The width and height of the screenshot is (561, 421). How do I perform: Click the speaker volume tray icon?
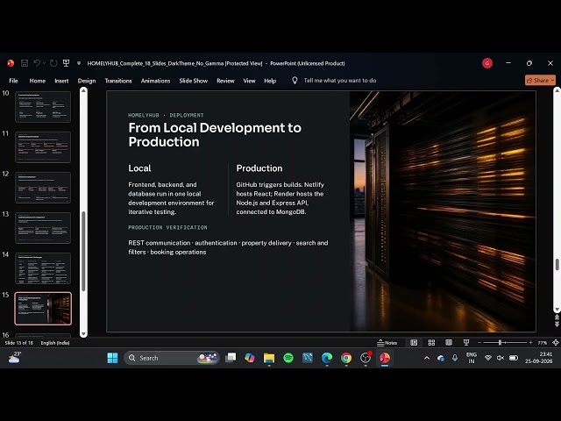[501, 358]
